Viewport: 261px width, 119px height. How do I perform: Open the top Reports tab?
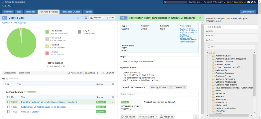88,12
